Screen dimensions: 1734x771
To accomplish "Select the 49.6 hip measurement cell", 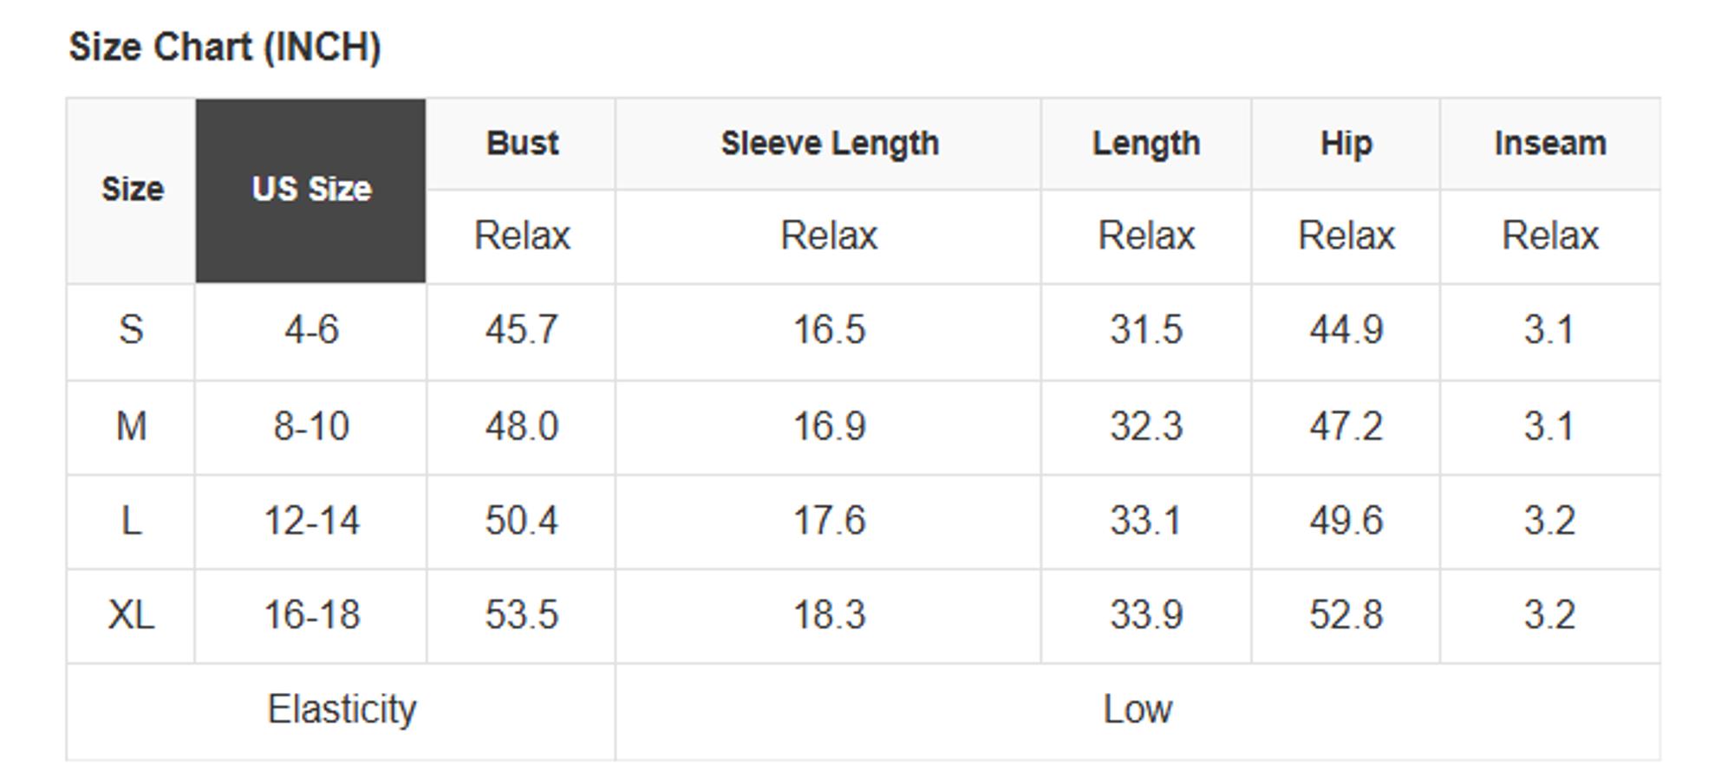I will point(1346,521).
